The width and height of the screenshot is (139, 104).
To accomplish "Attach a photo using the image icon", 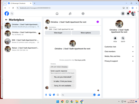I will [x=50, y=95].
